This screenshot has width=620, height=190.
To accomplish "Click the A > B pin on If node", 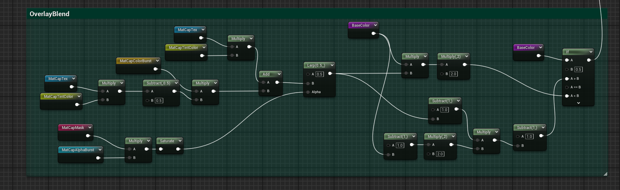I will tap(567, 78).
